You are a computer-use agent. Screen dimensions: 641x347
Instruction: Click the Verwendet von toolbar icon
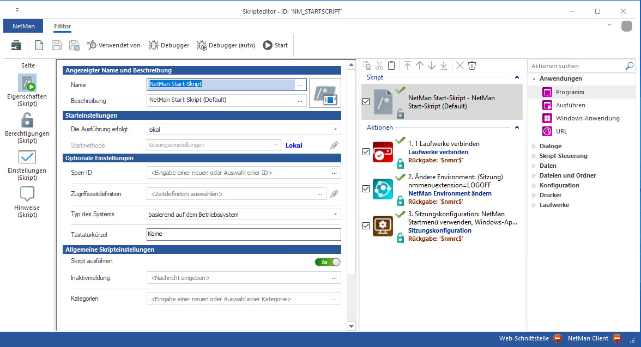(113, 45)
